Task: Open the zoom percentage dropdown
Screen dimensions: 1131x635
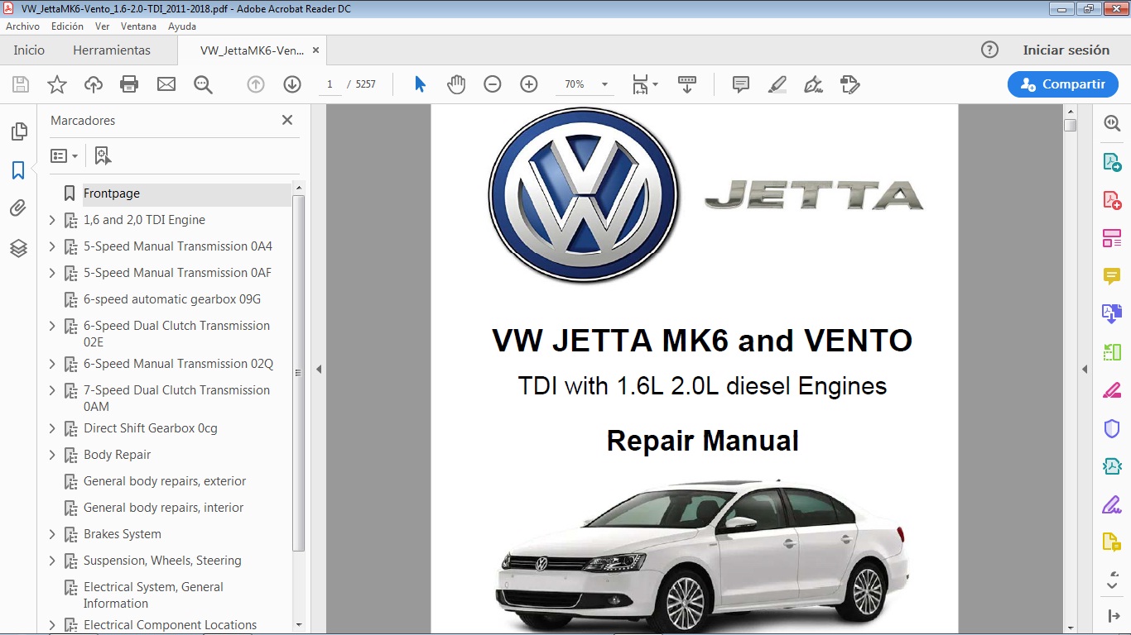Action: 605,84
